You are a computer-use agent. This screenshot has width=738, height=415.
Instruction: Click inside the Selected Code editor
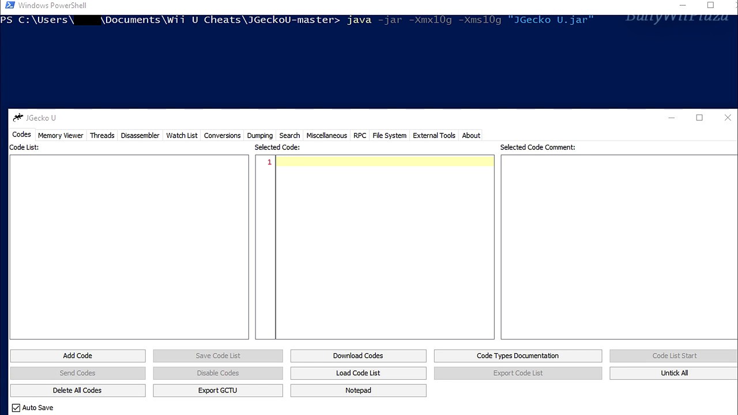(x=385, y=247)
